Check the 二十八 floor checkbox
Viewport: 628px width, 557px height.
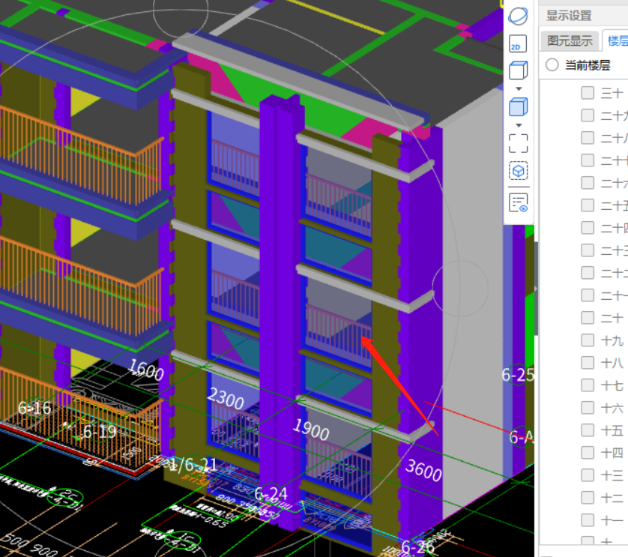tap(588, 138)
